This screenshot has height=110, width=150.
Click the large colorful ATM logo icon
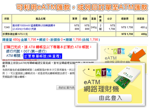pyautogui.click(x=104, y=72)
